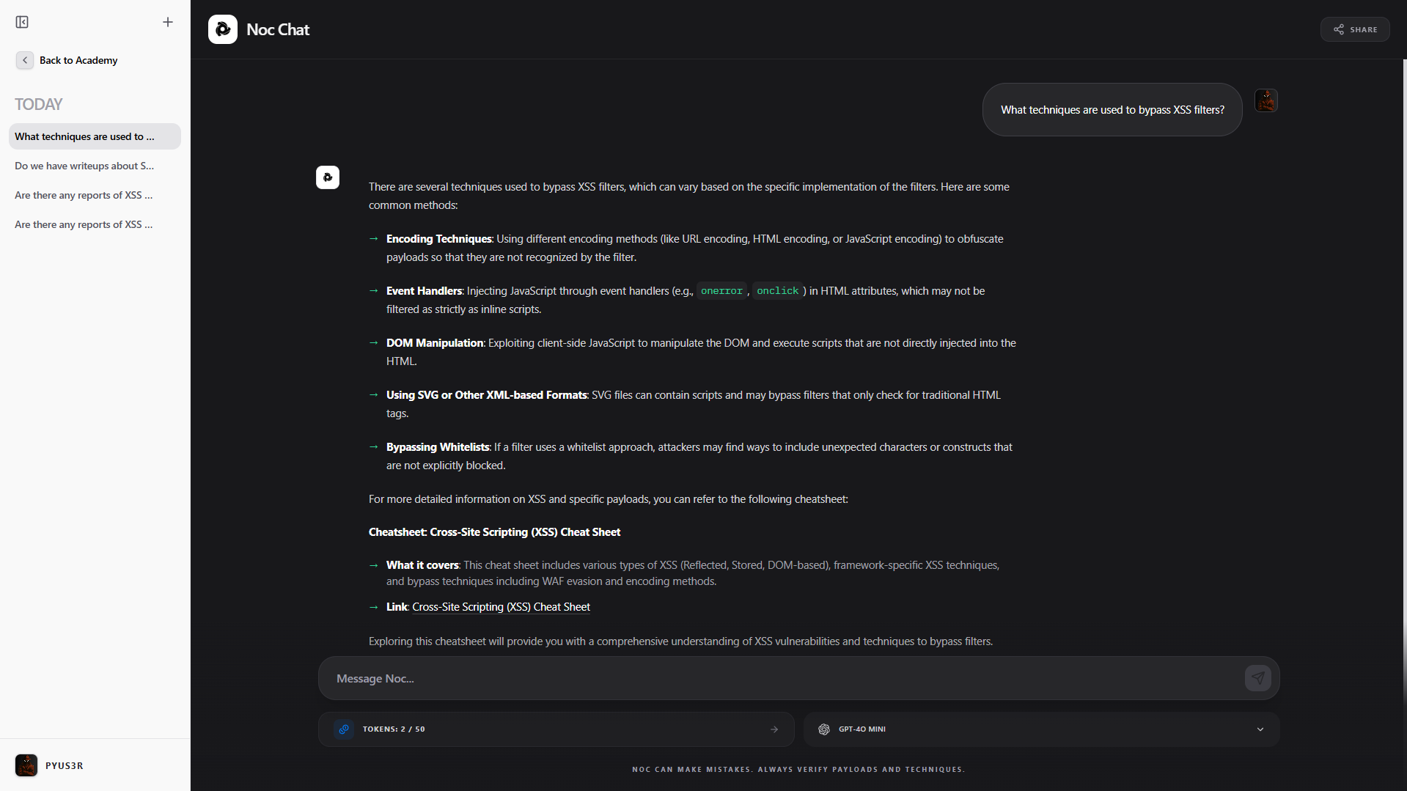Select first 'Are there any reports of XSS' chat
Image resolution: width=1407 pixels, height=791 pixels.
click(84, 195)
